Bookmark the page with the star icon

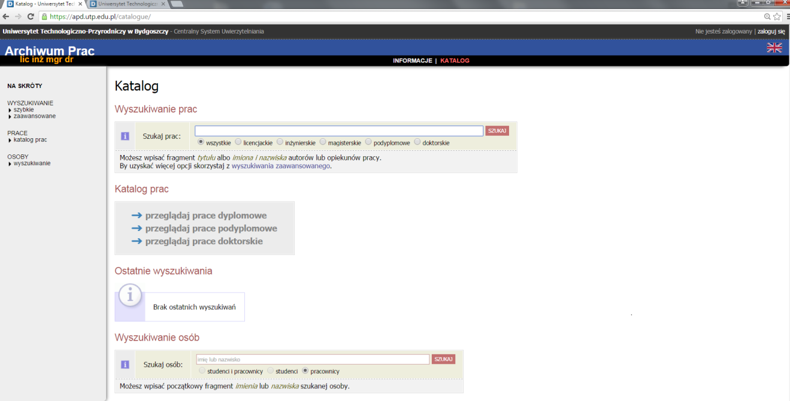777,17
